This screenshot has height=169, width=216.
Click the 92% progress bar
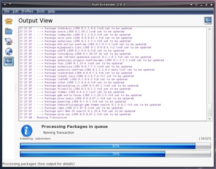coord(115,146)
